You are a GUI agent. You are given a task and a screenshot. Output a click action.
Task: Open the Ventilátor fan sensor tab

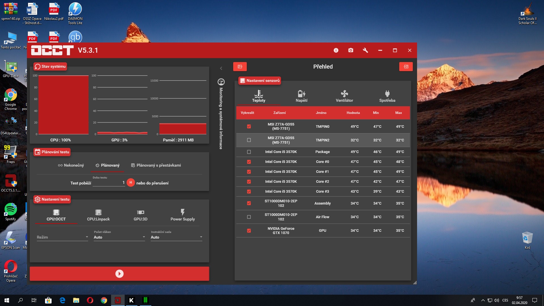pyautogui.click(x=344, y=96)
